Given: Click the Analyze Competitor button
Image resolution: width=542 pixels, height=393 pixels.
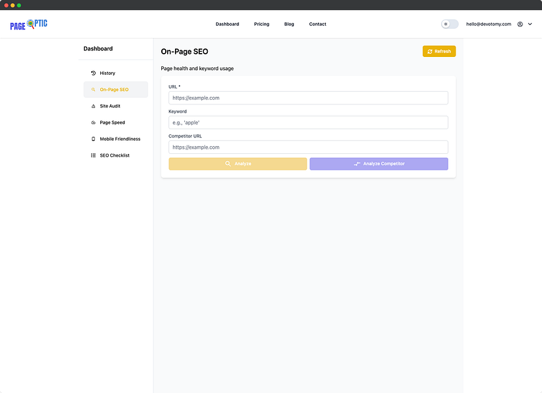Looking at the screenshot, I should (x=379, y=164).
